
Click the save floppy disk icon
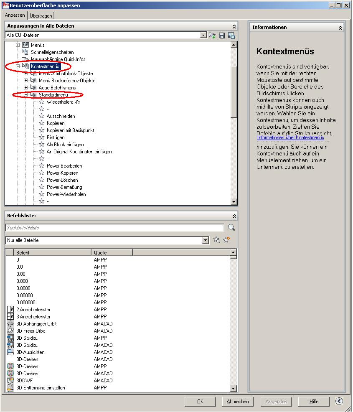point(222,36)
